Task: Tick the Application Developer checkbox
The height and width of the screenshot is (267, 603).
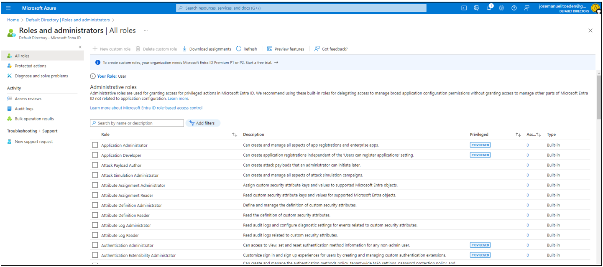Action: [x=95, y=155]
